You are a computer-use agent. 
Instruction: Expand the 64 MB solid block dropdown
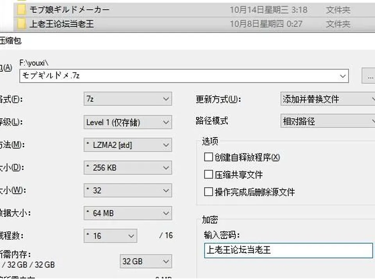coord(128,213)
